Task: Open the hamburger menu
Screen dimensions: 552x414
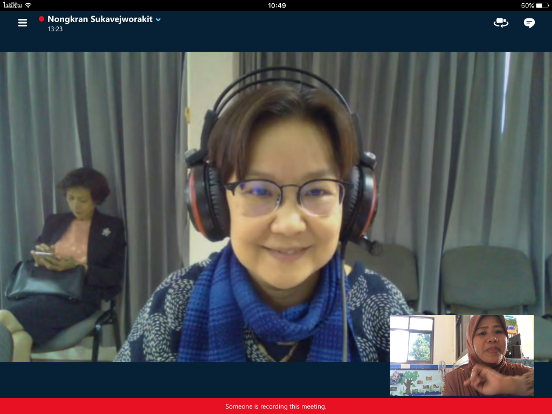Action: [x=23, y=23]
